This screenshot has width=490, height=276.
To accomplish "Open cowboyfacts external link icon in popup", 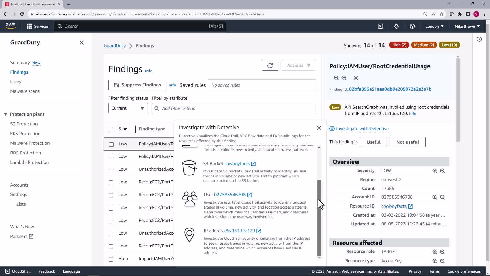I will pos(253,164).
